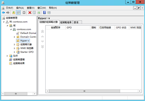Sort by the 已启用链接 column header

click(x=107, y=28)
